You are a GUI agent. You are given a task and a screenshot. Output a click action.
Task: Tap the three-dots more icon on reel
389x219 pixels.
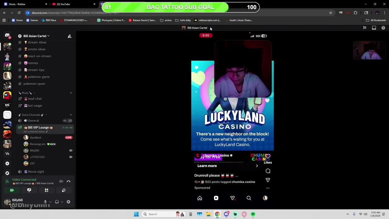click(x=268, y=188)
